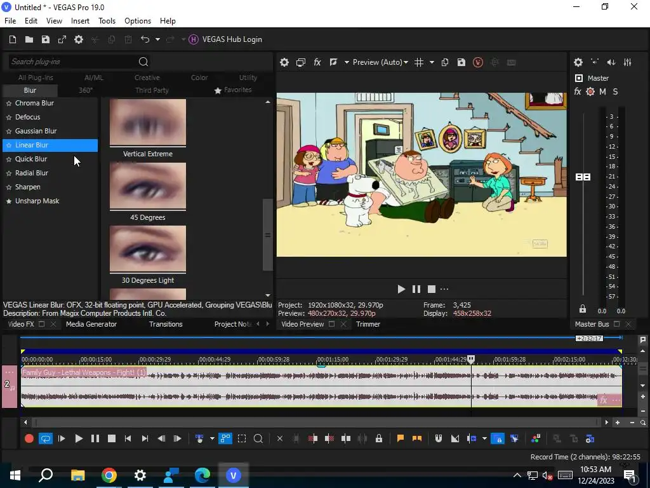Viewport: 650px width, 488px height.
Task: Save preview snapshot to file icon
Action: click(x=461, y=62)
